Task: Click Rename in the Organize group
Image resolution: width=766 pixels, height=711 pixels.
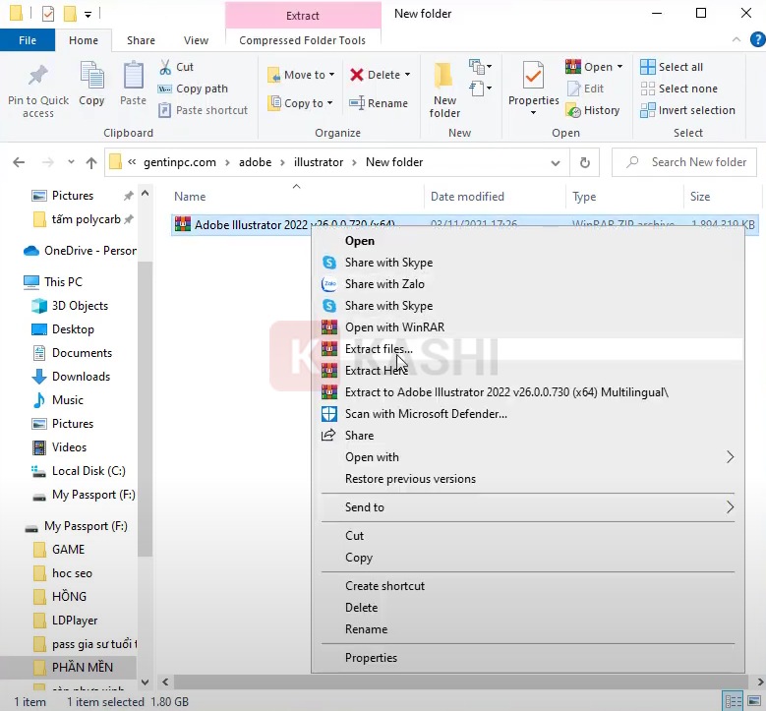Action: click(x=379, y=103)
